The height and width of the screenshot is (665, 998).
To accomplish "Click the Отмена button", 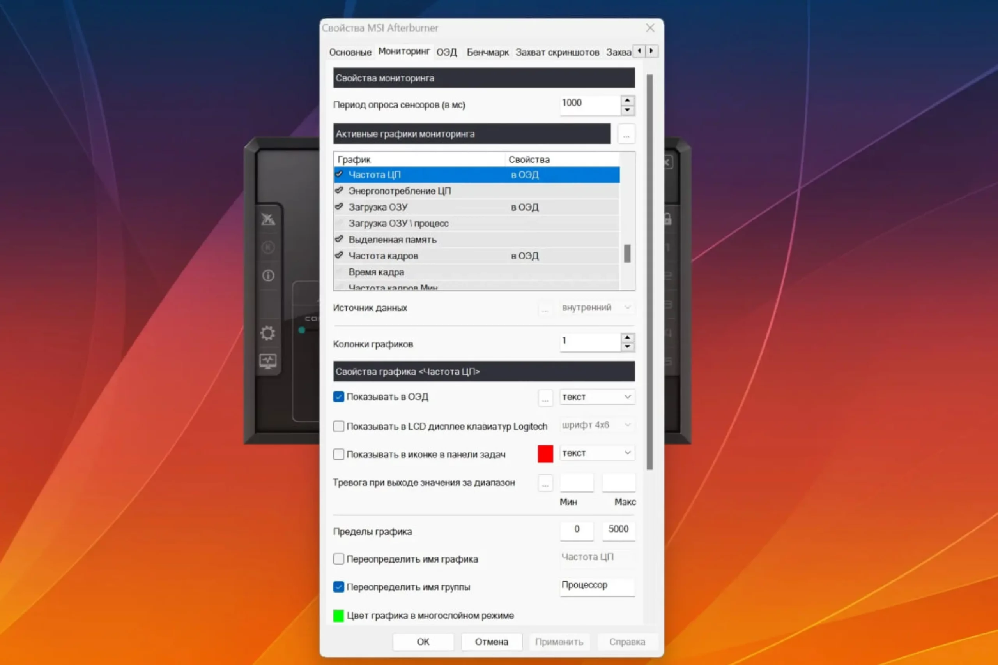I will pyautogui.click(x=491, y=642).
